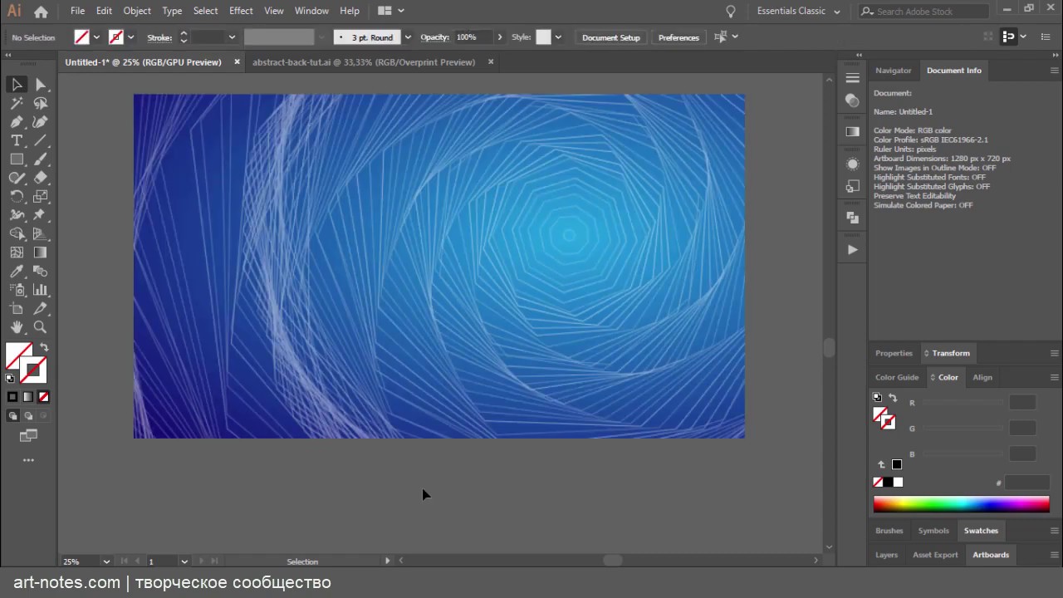Choose the Blend tool
This screenshot has height=598, width=1063.
[40, 272]
